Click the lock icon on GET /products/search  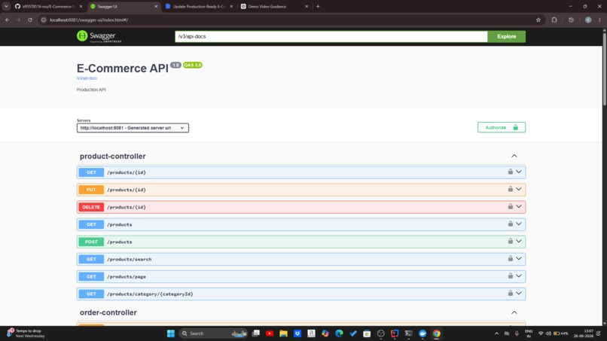pyautogui.click(x=510, y=258)
